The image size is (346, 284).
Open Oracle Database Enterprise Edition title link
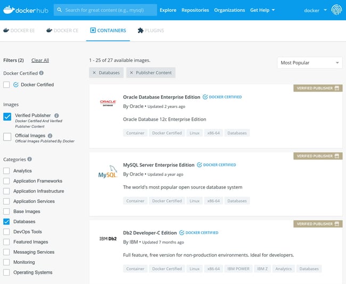click(x=161, y=97)
